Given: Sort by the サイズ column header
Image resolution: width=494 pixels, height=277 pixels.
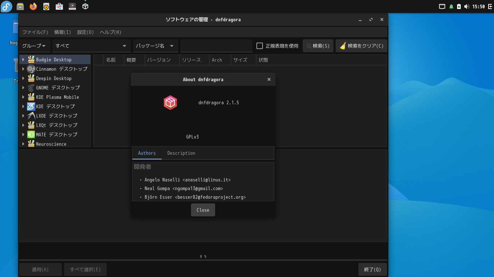Looking at the screenshot, I should click(x=243, y=60).
